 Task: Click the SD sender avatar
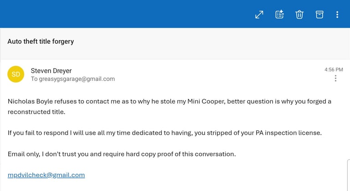16,74
